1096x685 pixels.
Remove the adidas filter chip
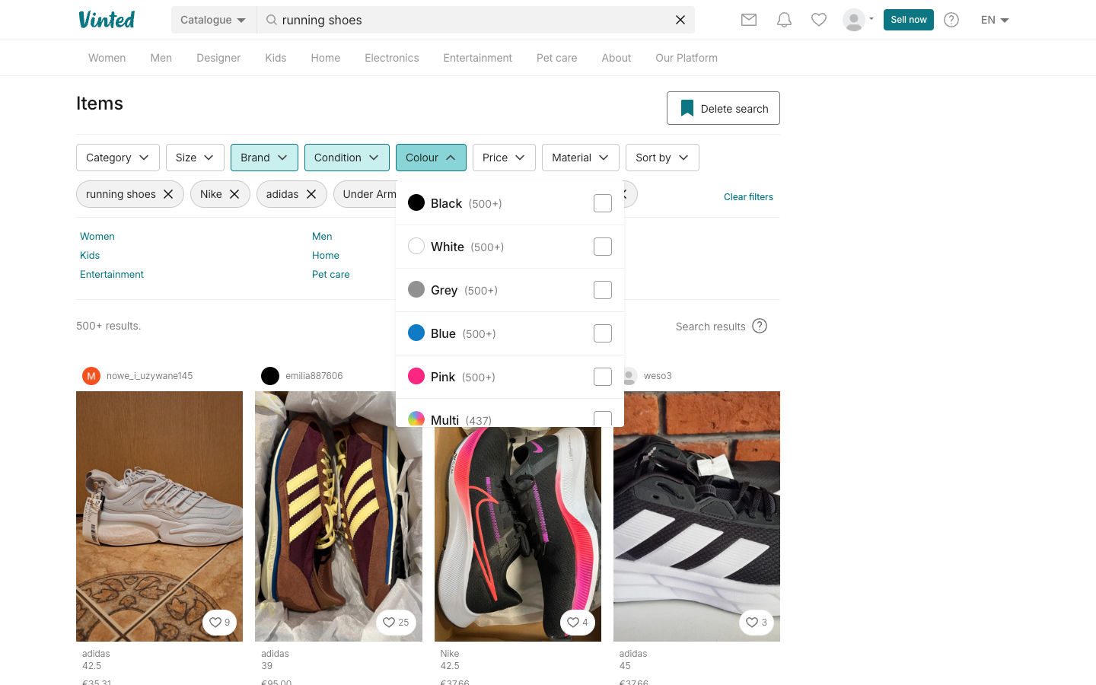pyautogui.click(x=311, y=194)
